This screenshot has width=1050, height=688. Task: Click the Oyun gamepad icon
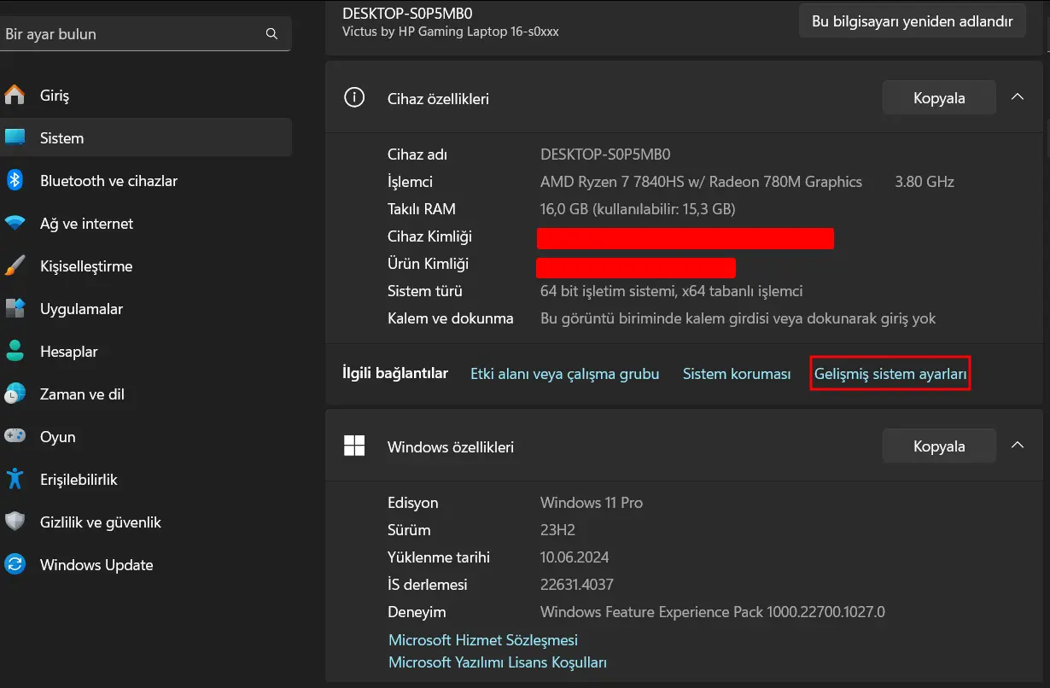coord(15,436)
